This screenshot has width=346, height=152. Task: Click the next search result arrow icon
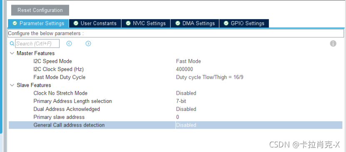(88, 44)
